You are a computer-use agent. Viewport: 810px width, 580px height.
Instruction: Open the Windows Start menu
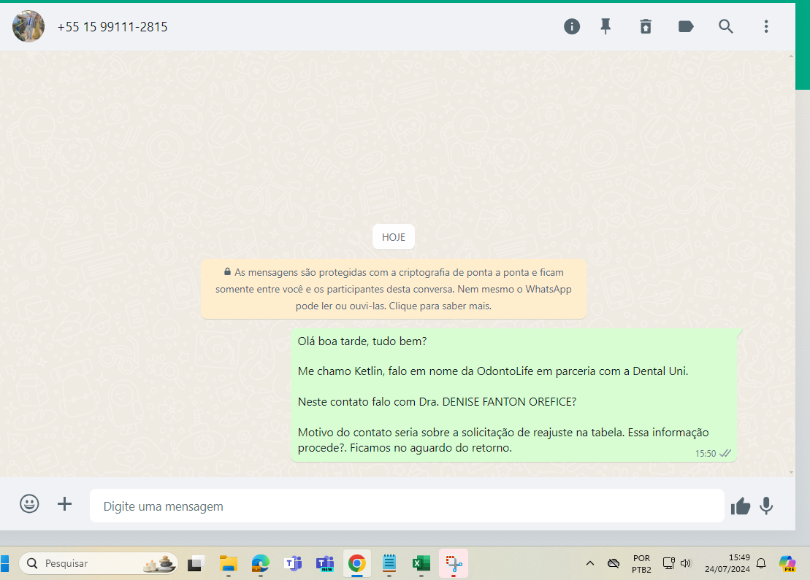pos(4,563)
